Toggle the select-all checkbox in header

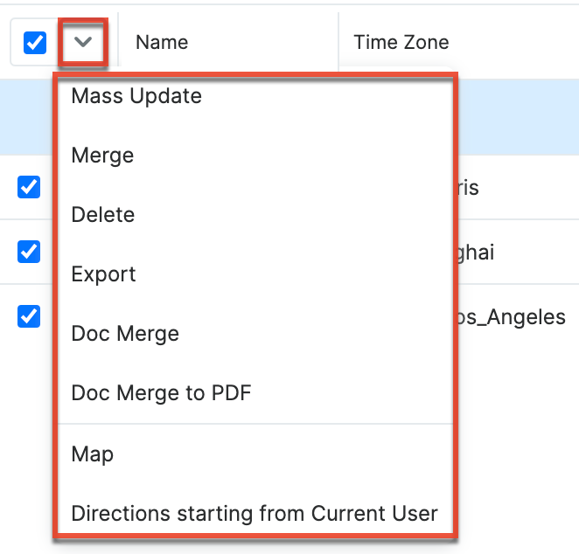click(35, 42)
